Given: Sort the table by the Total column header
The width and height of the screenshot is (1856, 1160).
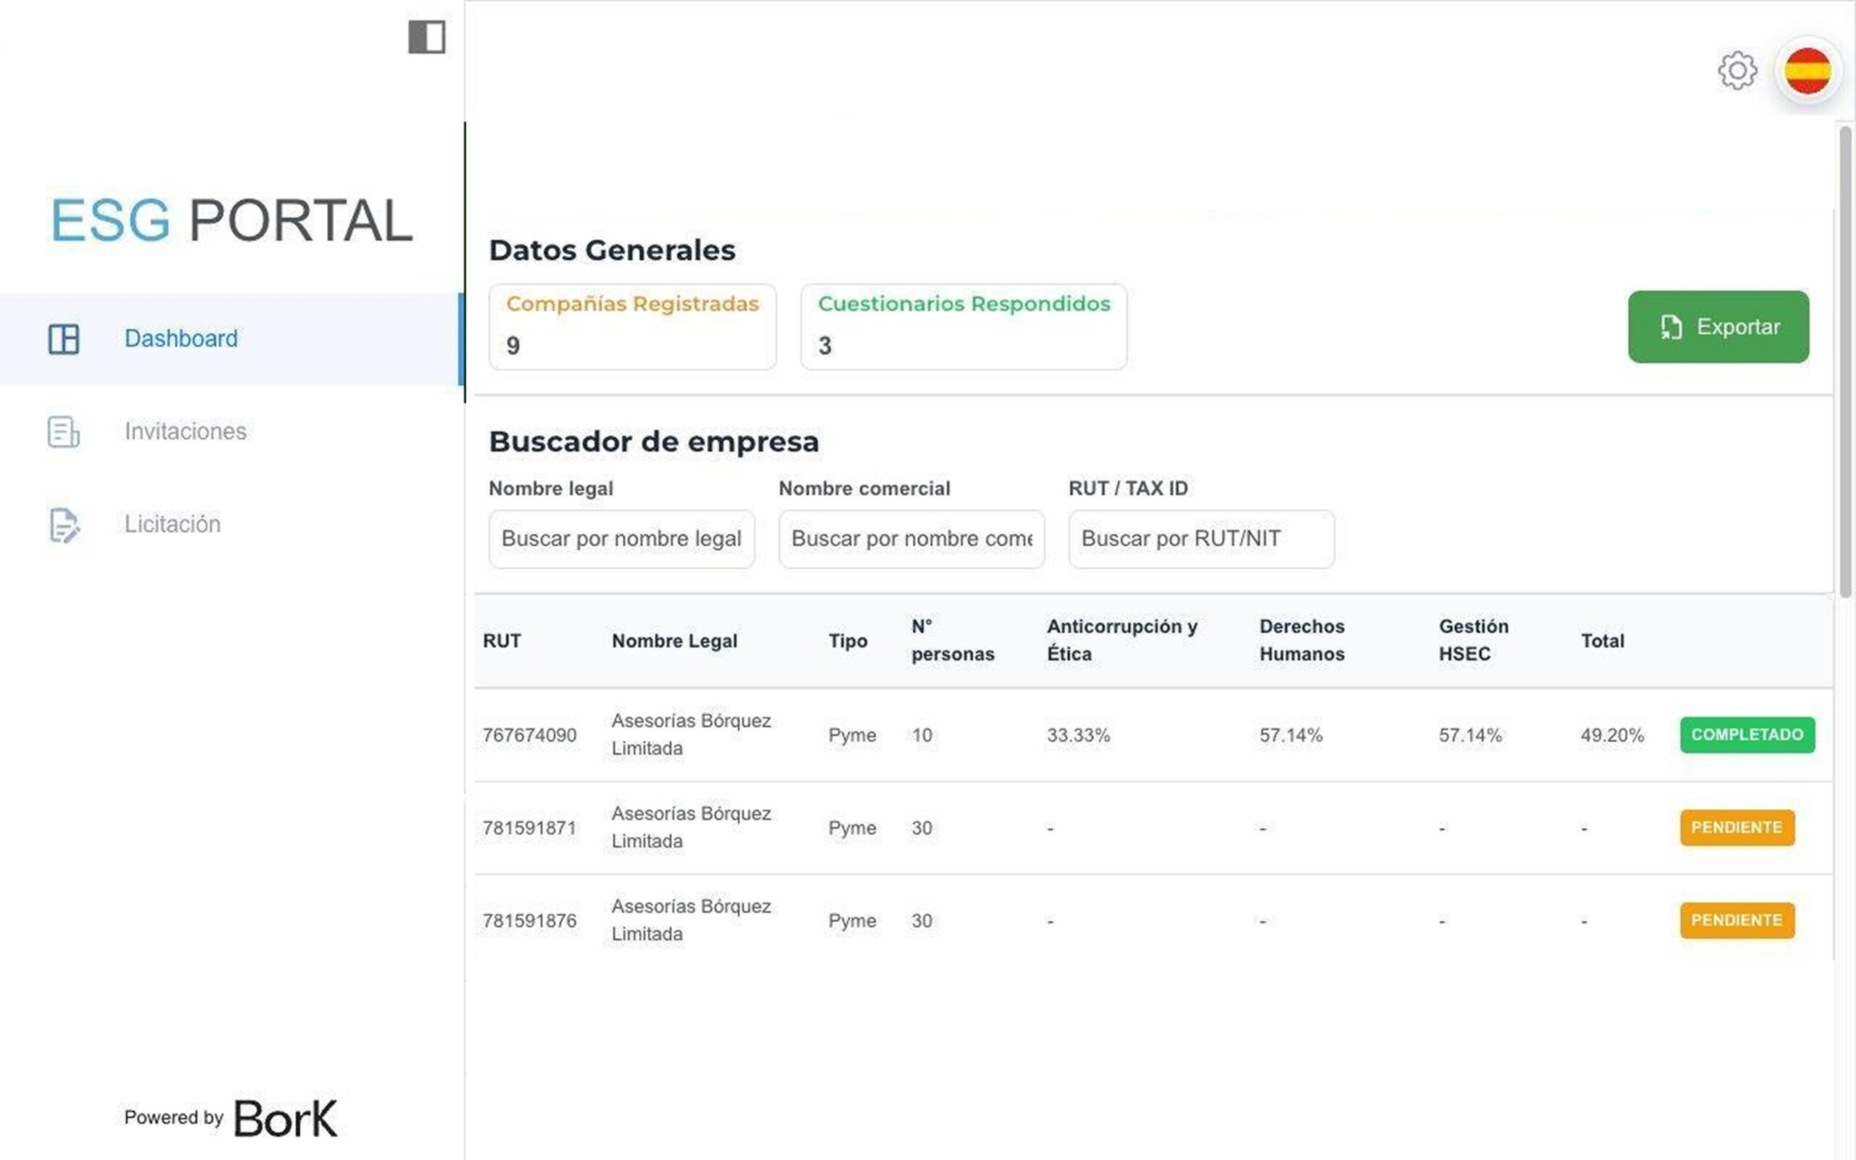Looking at the screenshot, I should pos(1602,641).
